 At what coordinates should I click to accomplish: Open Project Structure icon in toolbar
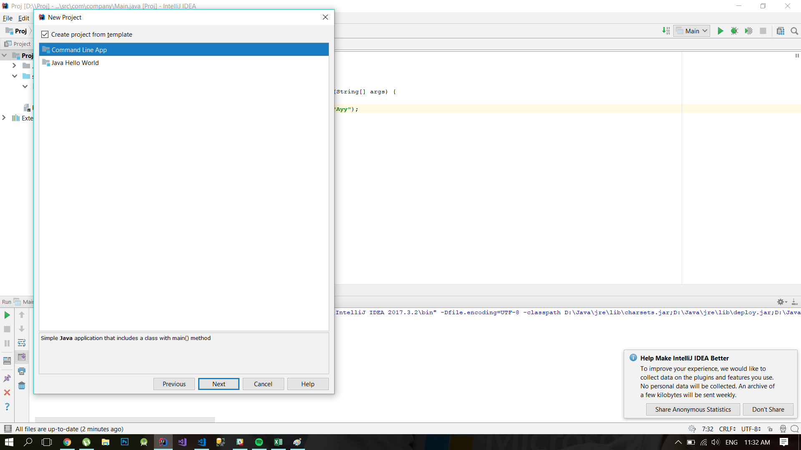pyautogui.click(x=781, y=31)
